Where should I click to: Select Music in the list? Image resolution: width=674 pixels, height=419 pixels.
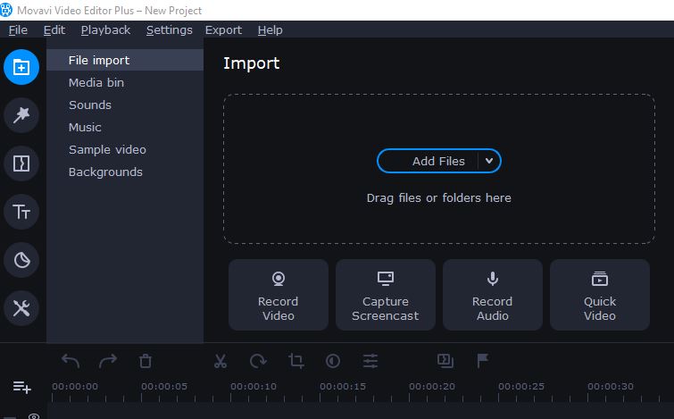click(125, 128)
